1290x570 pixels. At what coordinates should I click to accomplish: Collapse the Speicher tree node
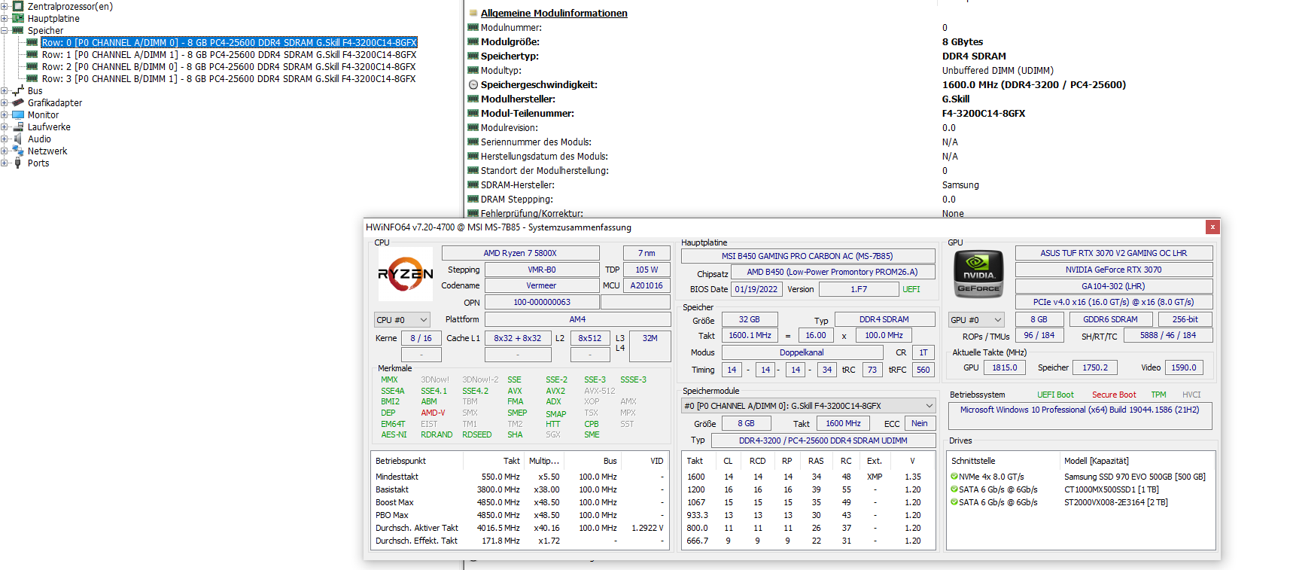point(5,30)
